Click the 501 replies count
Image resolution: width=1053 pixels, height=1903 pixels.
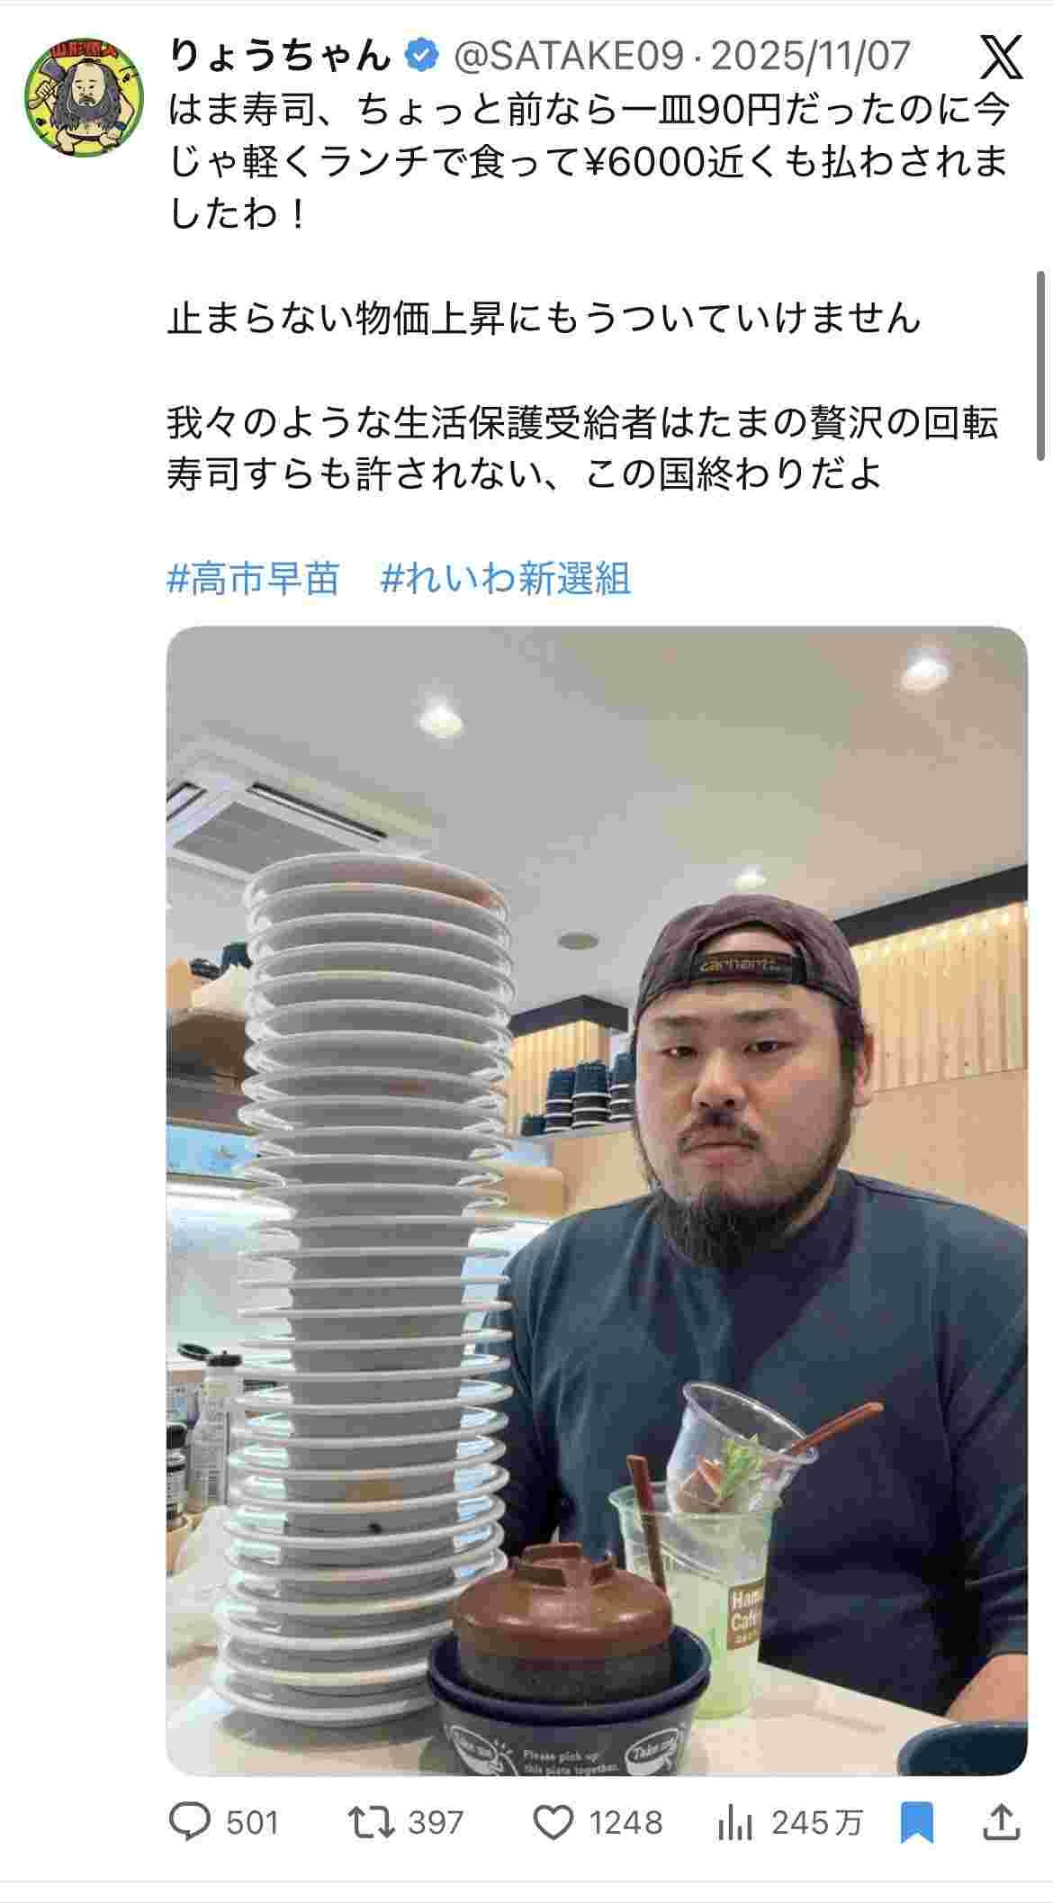[252, 1824]
